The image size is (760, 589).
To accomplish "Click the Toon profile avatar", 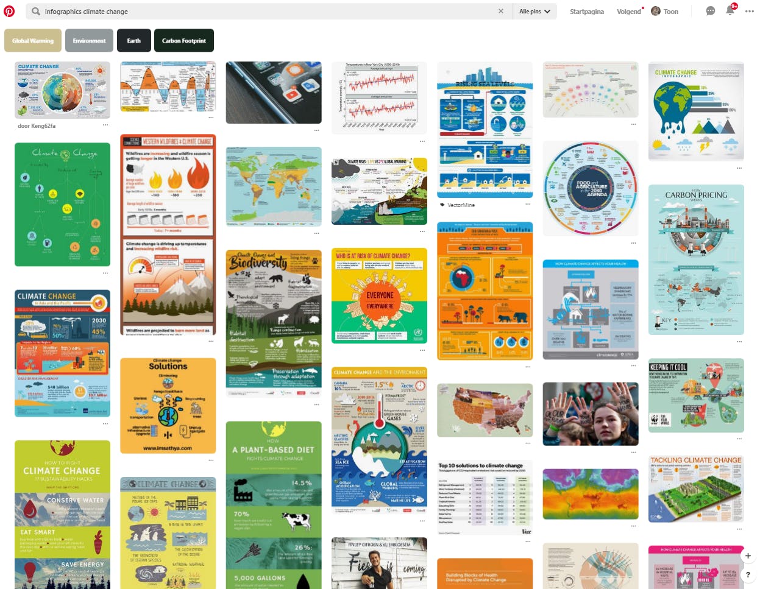I will (655, 10).
